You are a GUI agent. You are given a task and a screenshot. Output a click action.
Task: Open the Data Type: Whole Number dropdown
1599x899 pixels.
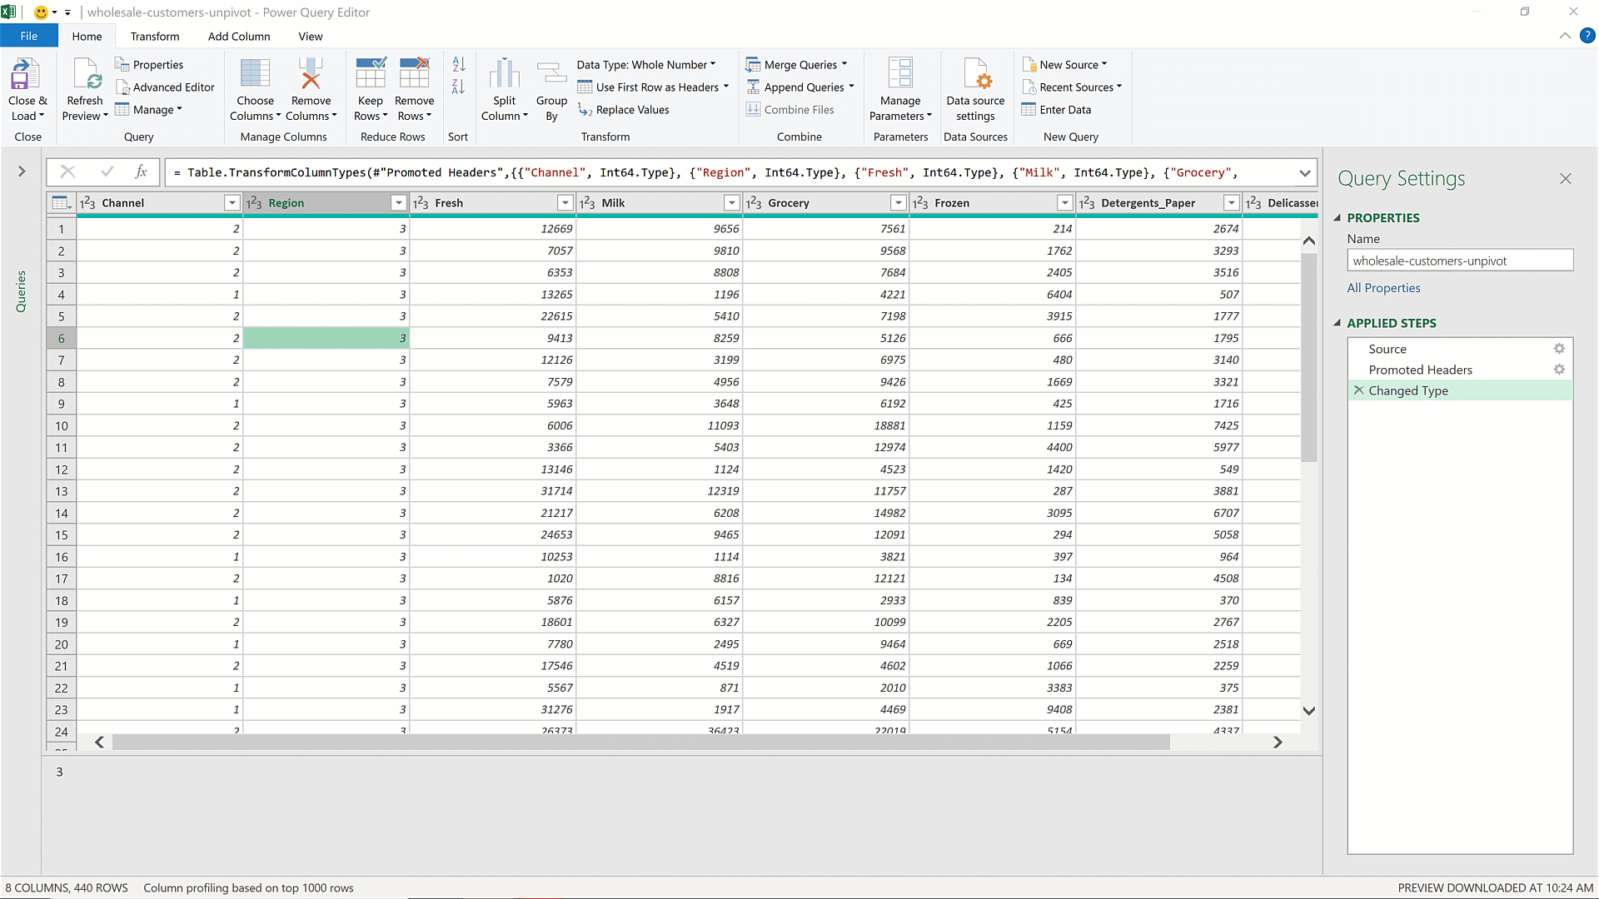(645, 65)
